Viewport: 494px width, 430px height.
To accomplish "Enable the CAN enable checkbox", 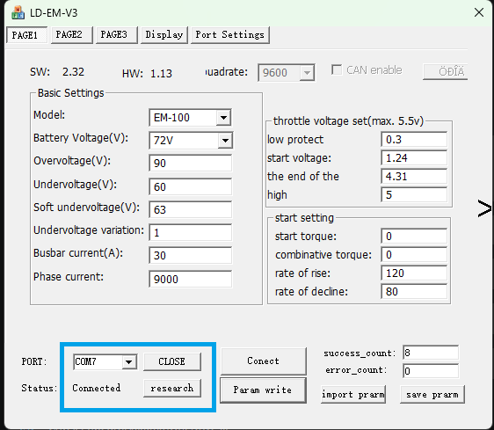I will click(x=337, y=69).
